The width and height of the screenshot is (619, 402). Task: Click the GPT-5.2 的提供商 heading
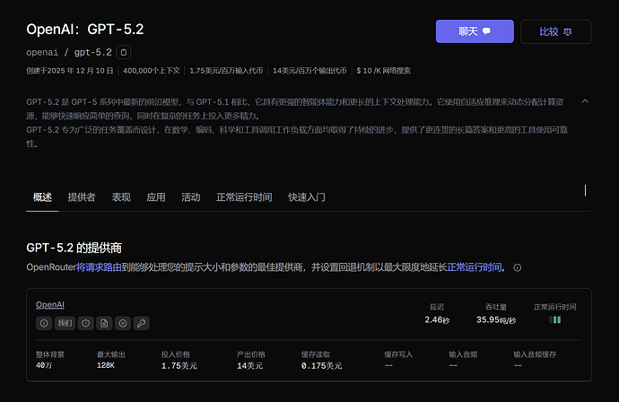(x=74, y=248)
